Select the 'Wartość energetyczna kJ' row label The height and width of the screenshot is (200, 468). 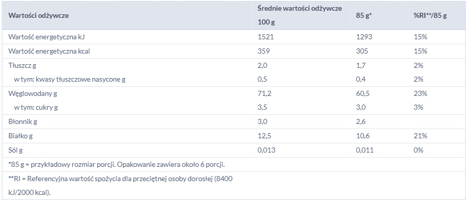(48, 37)
